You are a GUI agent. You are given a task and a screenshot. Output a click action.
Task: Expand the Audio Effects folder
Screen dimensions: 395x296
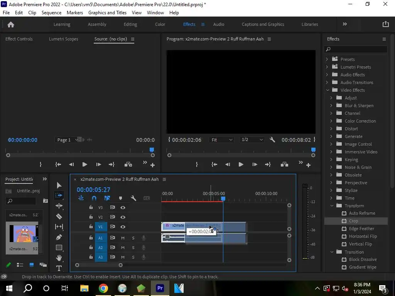coord(327,74)
